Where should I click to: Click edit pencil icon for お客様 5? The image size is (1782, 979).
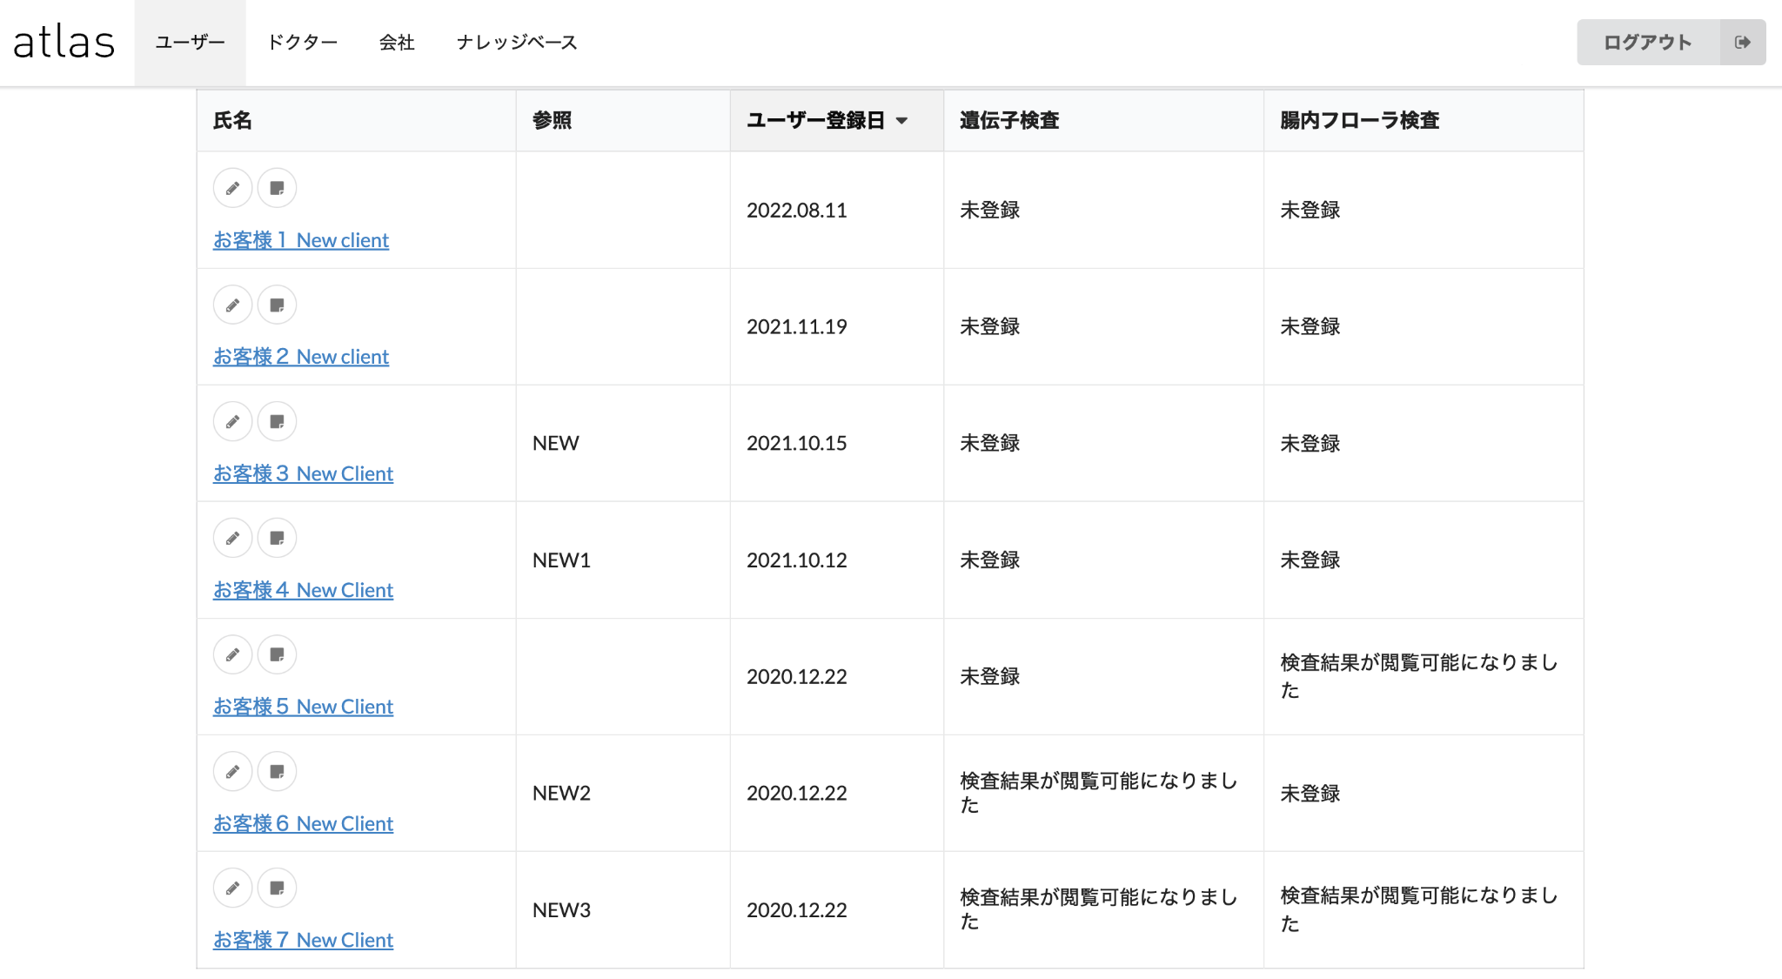pos(232,654)
